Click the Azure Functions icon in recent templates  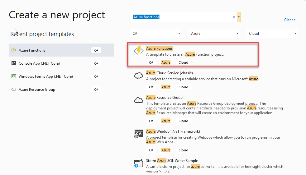[x=14, y=50]
